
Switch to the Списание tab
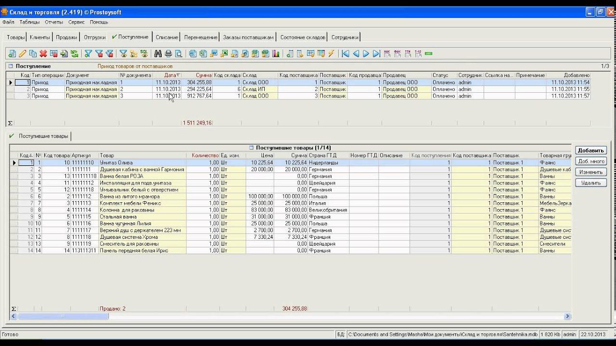tap(167, 37)
